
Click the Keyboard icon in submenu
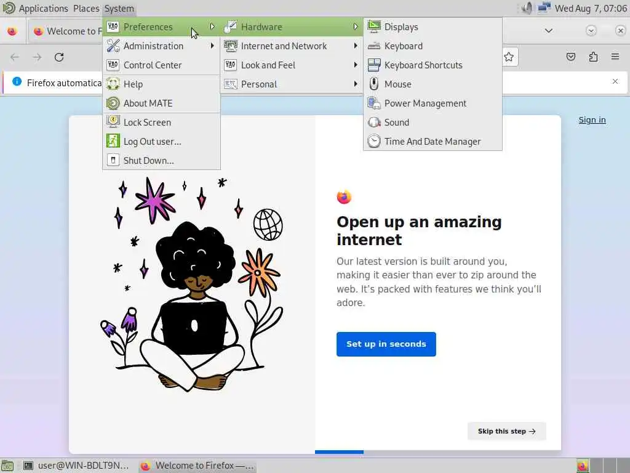click(x=374, y=46)
